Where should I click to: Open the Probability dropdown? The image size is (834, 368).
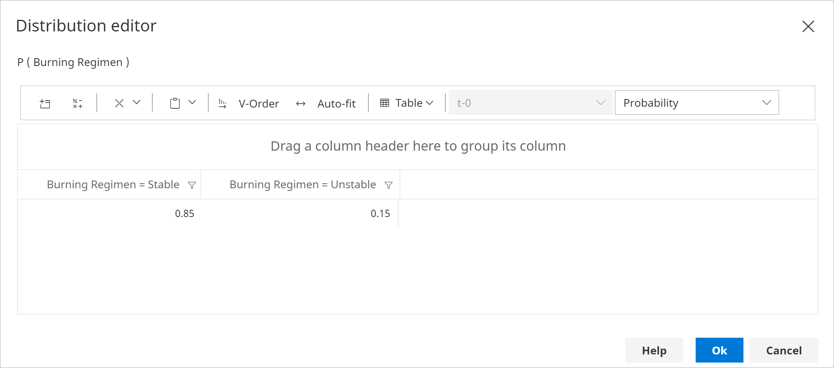[696, 103]
